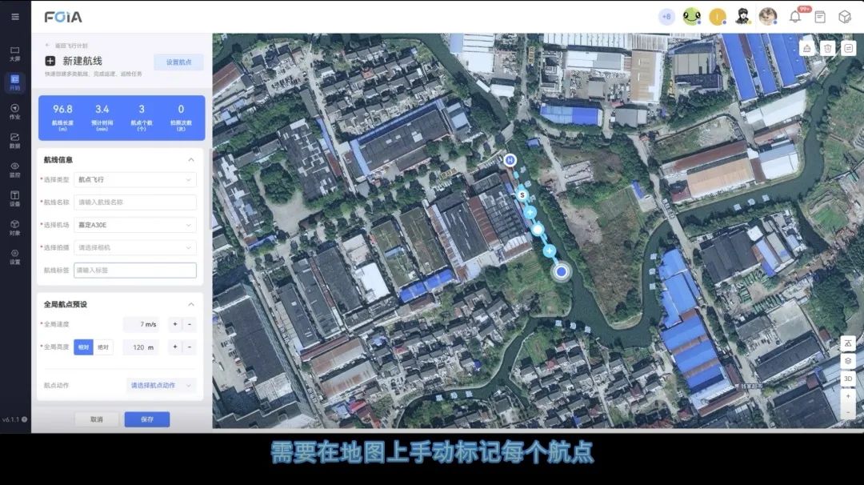Click the hamburger menu icon
Viewport: 864px width, 485px height.
click(x=14, y=17)
